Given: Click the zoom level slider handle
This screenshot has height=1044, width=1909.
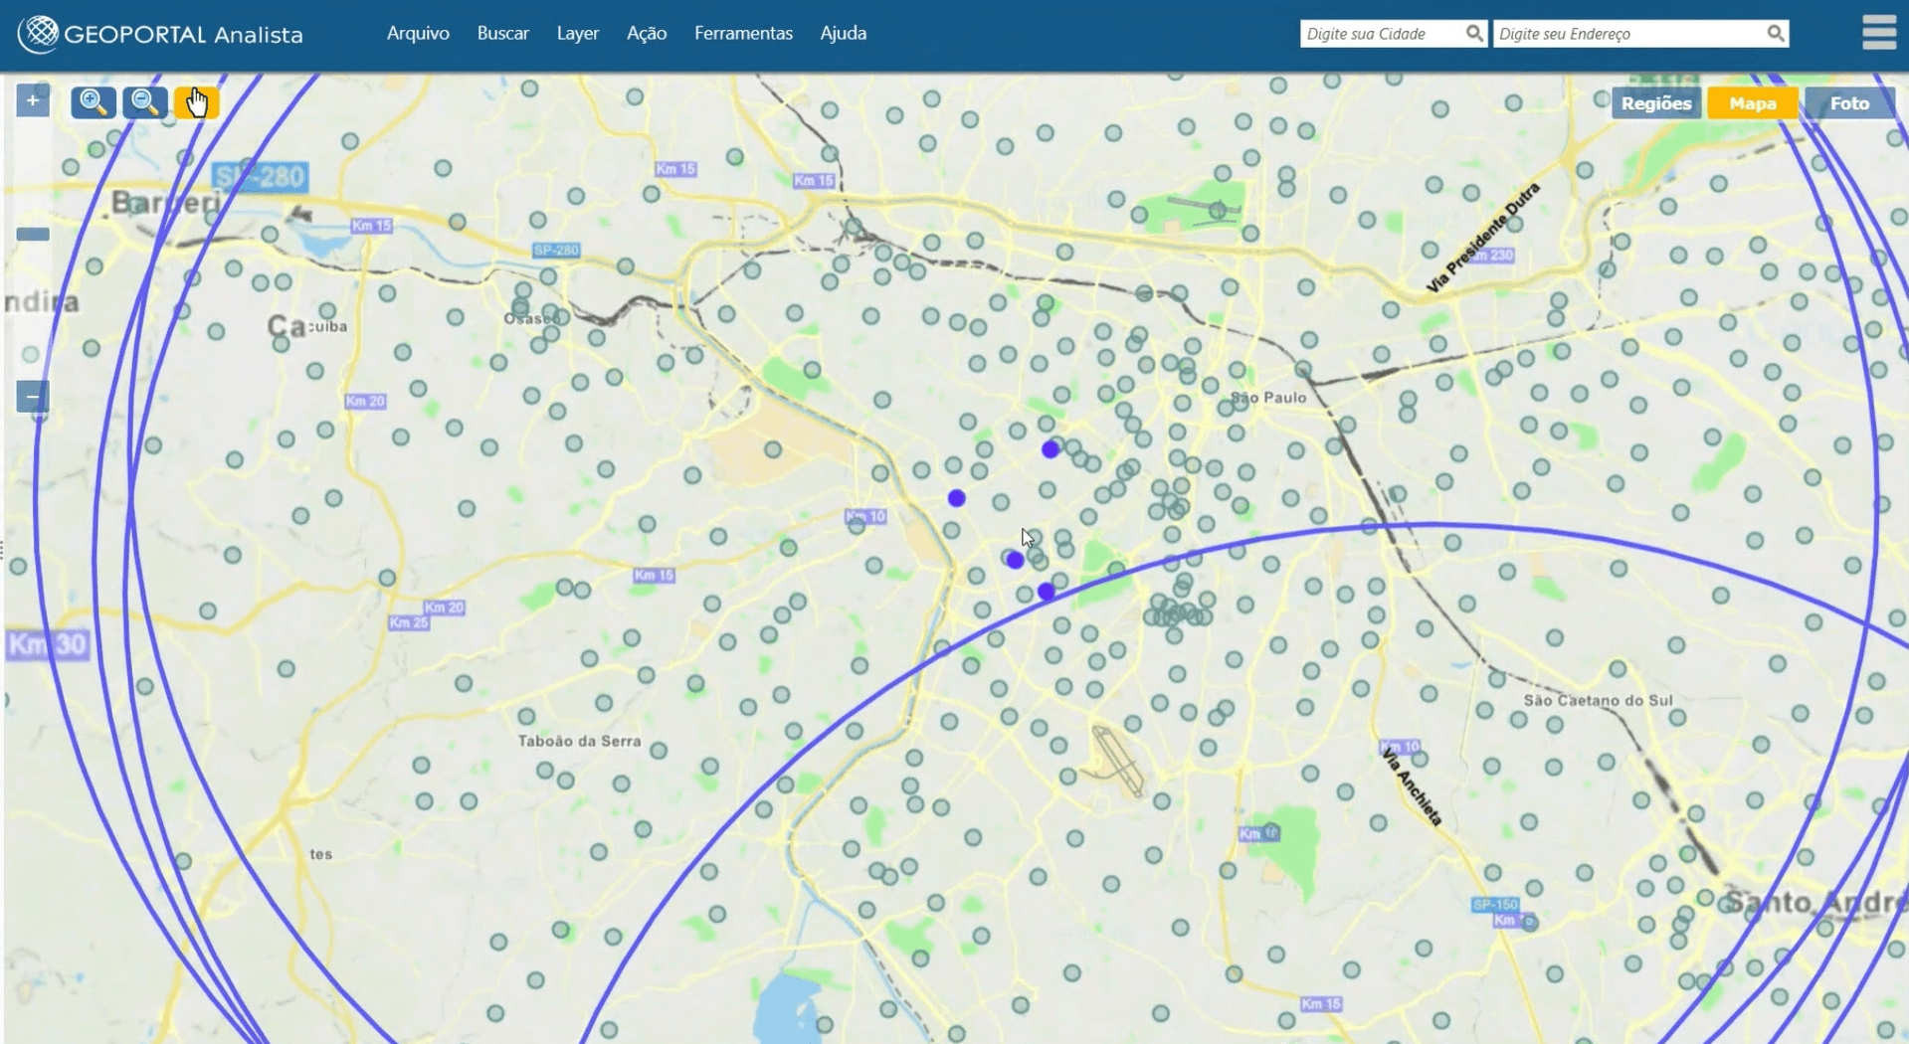Looking at the screenshot, I should [33, 235].
